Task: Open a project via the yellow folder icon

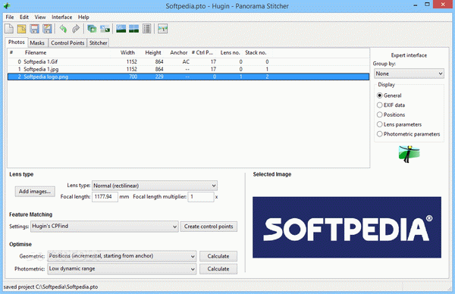Action: click(x=22, y=29)
